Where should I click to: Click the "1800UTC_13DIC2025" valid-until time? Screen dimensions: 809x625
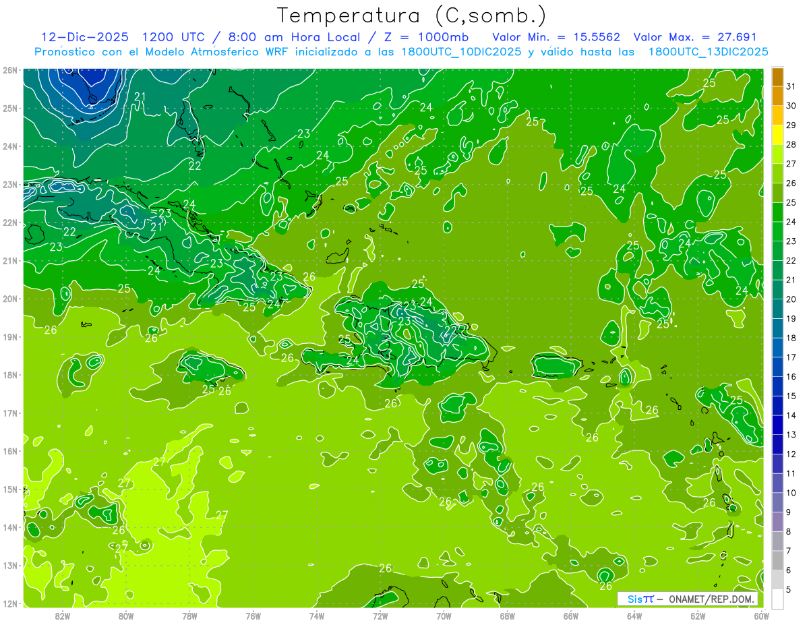point(708,52)
